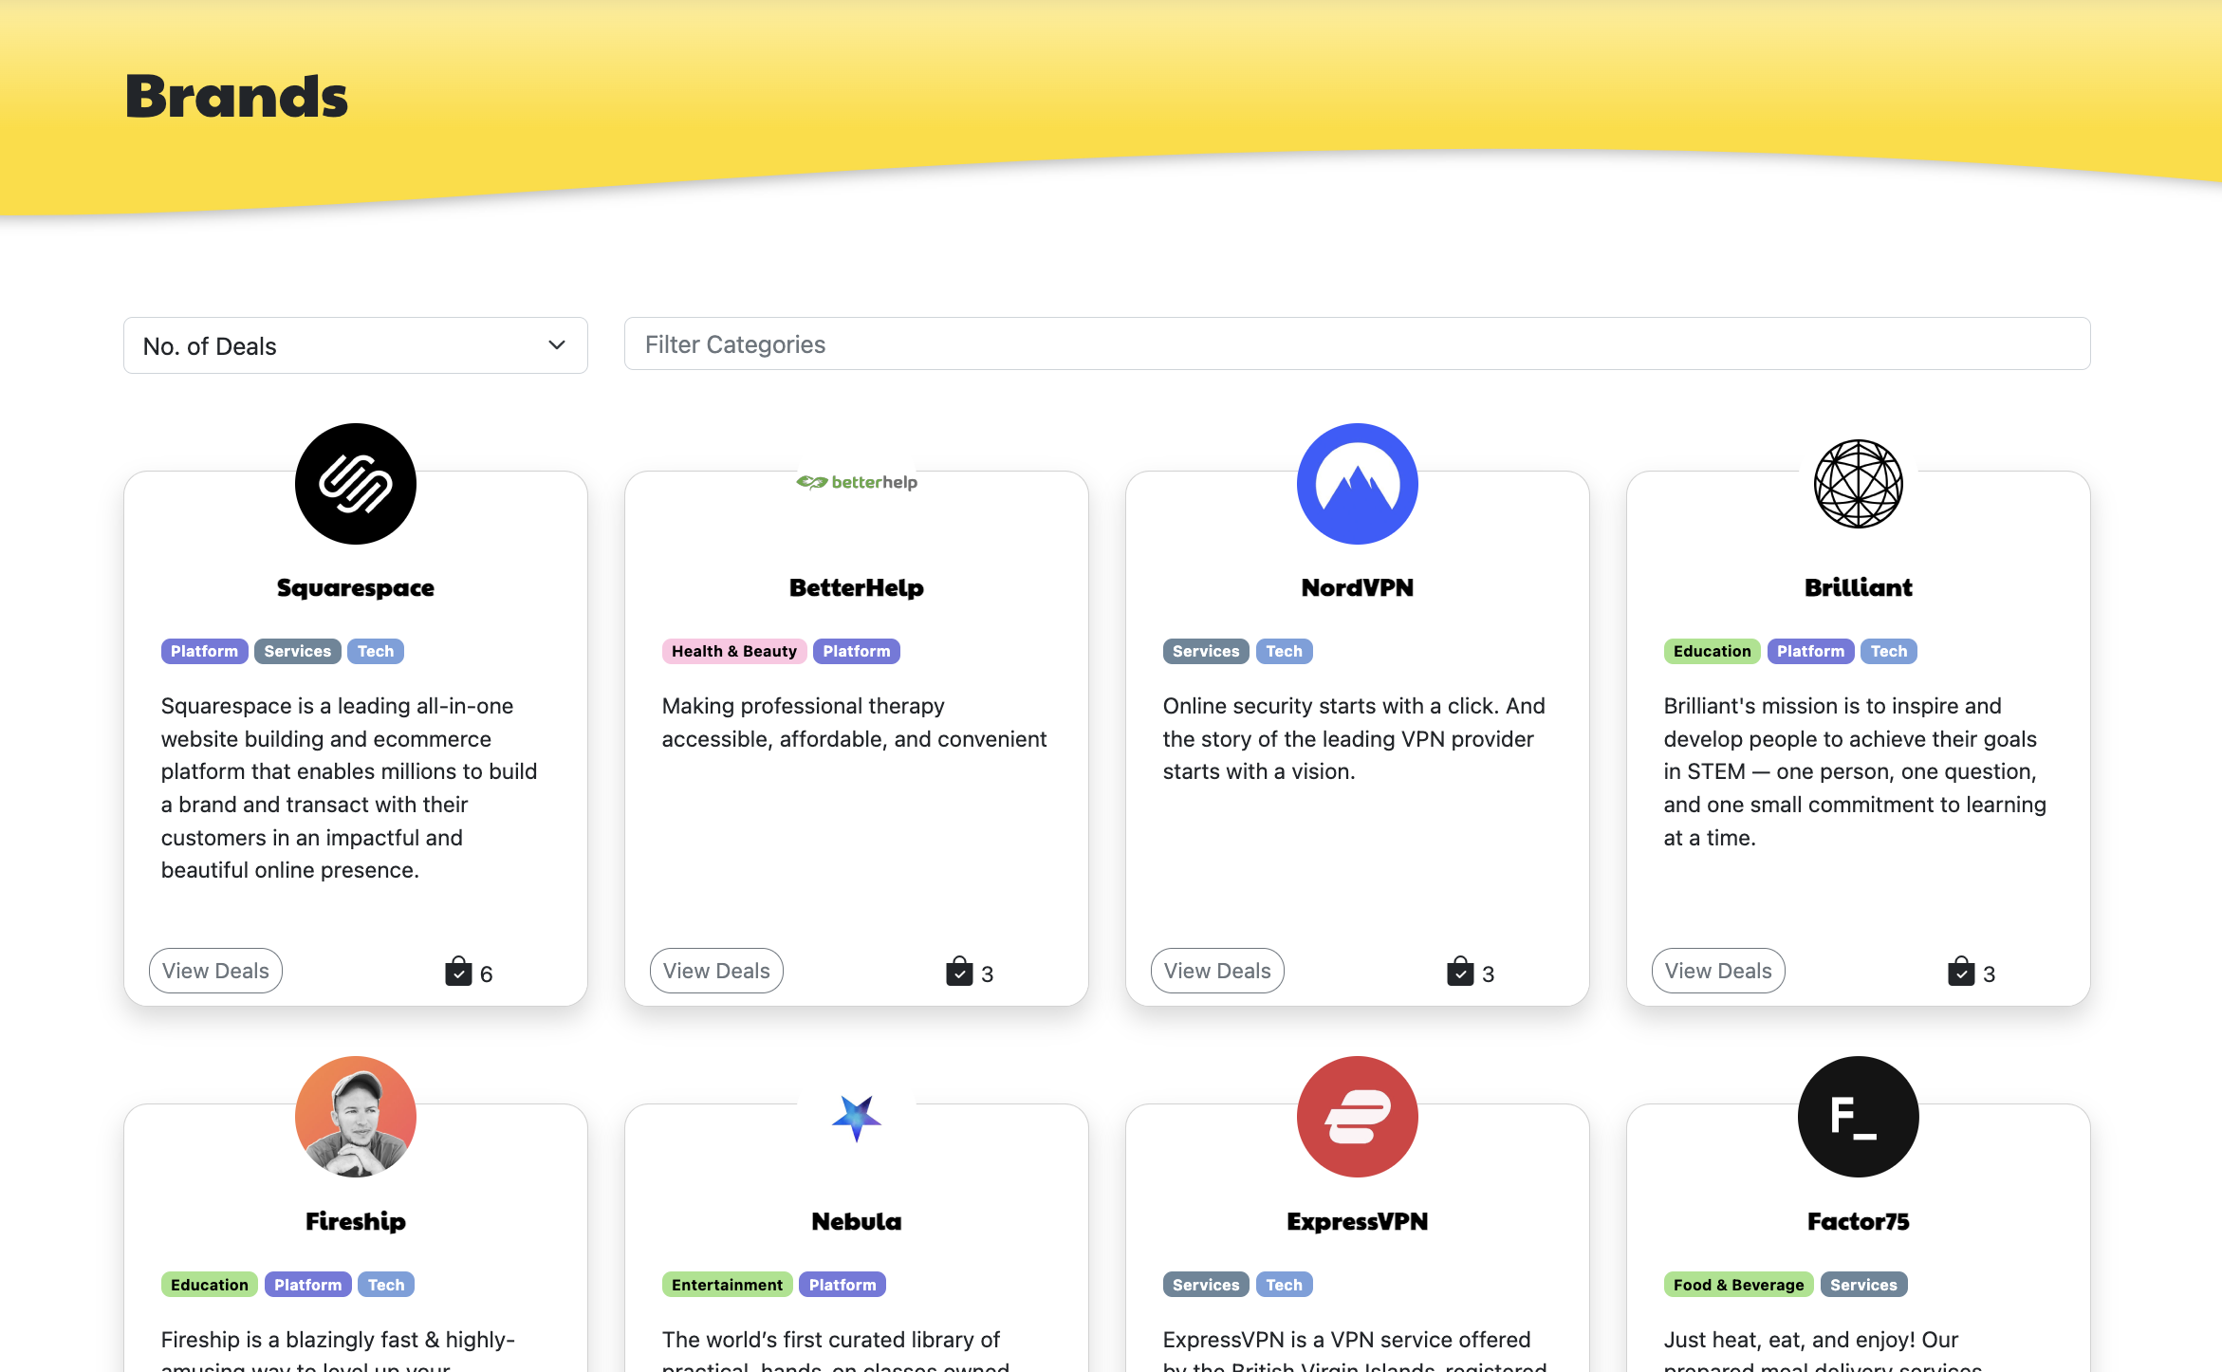Click Squarespace deal count 6
The height and width of the screenshot is (1372, 2222).
(x=487, y=974)
